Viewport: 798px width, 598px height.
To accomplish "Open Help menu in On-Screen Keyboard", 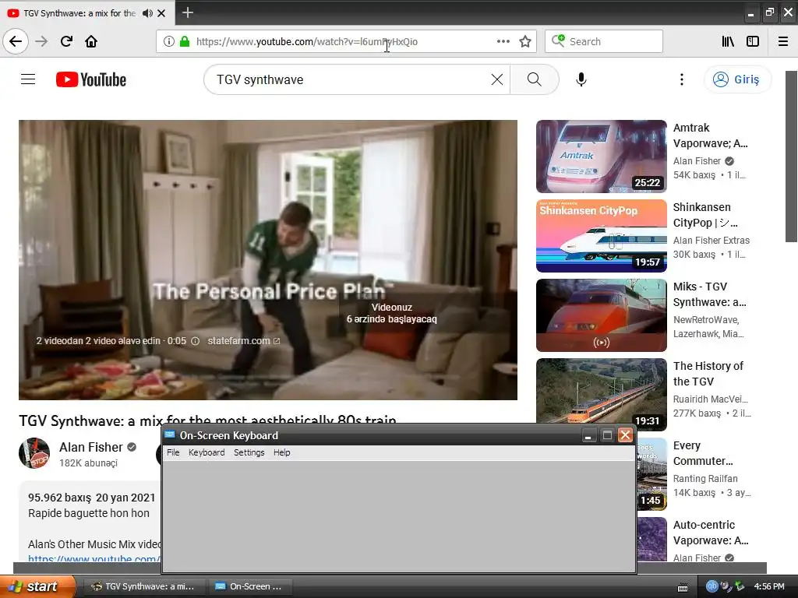I will [x=281, y=452].
